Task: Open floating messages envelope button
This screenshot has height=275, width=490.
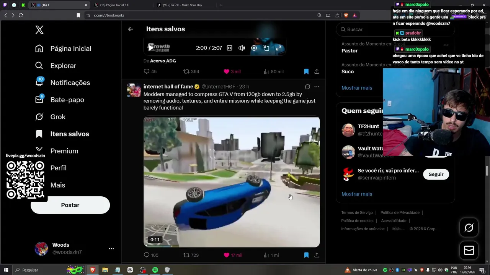Action: click(469, 251)
